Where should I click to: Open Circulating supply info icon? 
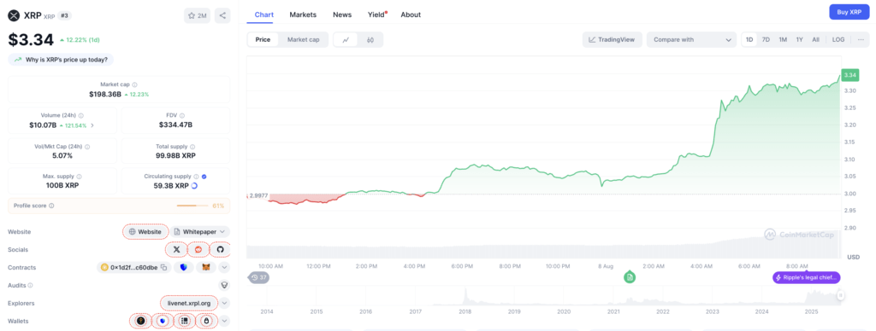click(196, 176)
